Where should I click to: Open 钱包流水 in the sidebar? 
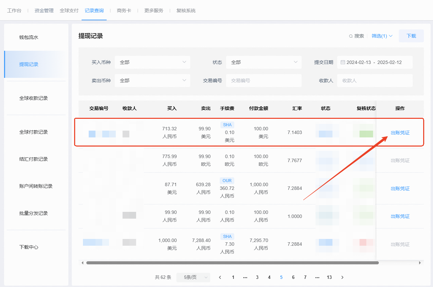[29, 37]
